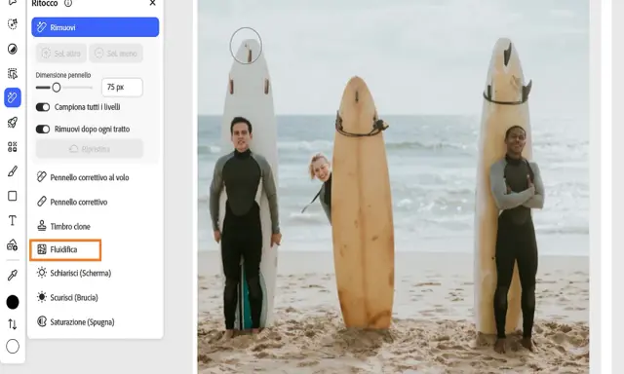This screenshot has height=374, width=624.
Task: Select the paintbrush tool in toolbar
Action: pyautogui.click(x=13, y=171)
